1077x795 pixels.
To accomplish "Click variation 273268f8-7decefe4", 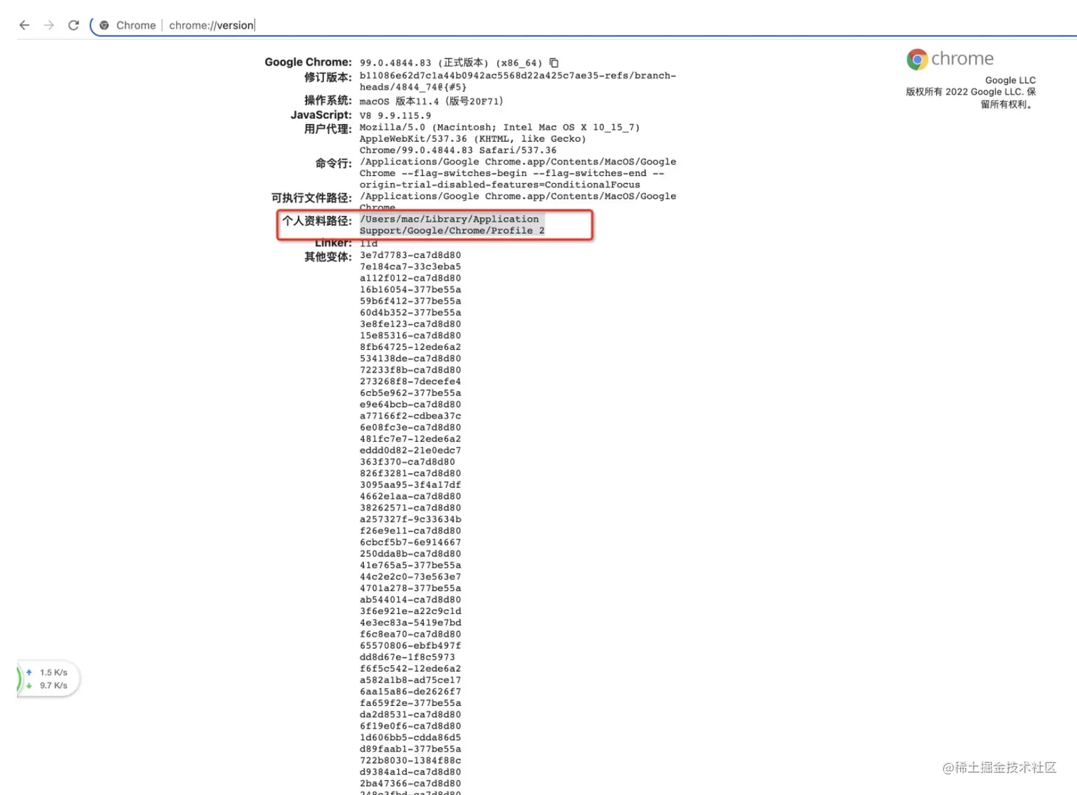I will (x=410, y=381).
